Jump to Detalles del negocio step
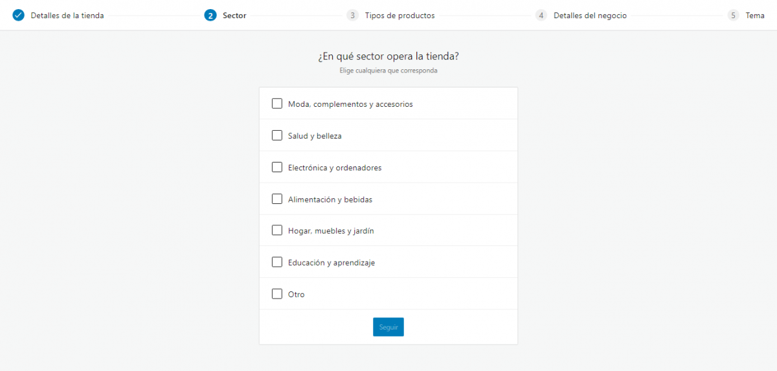 coord(590,16)
